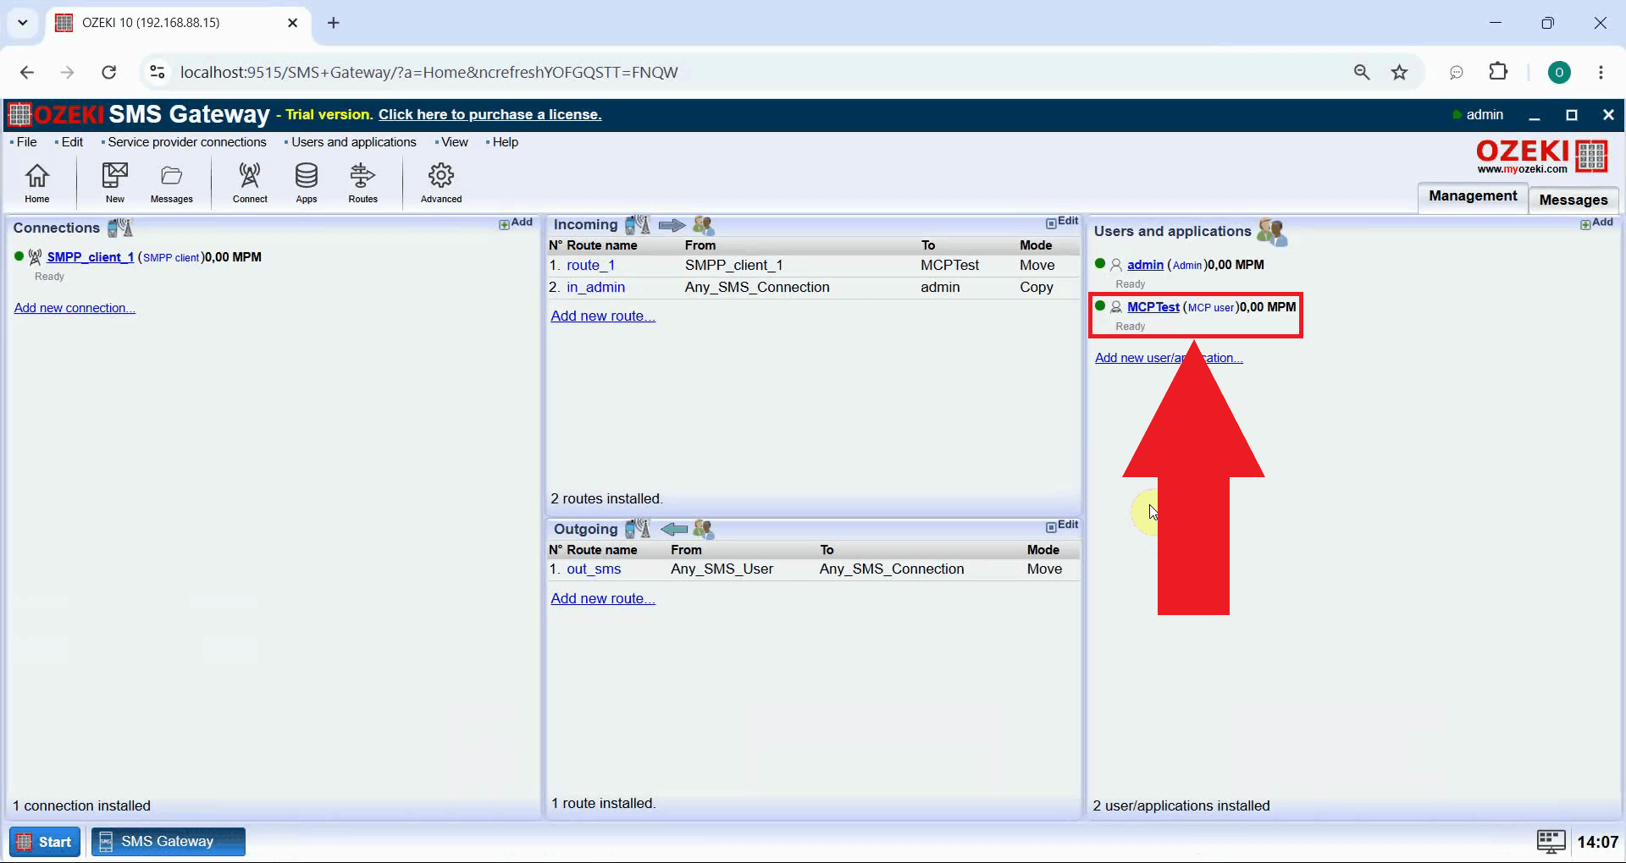Open the Apps database toolbar icon

[307, 182]
